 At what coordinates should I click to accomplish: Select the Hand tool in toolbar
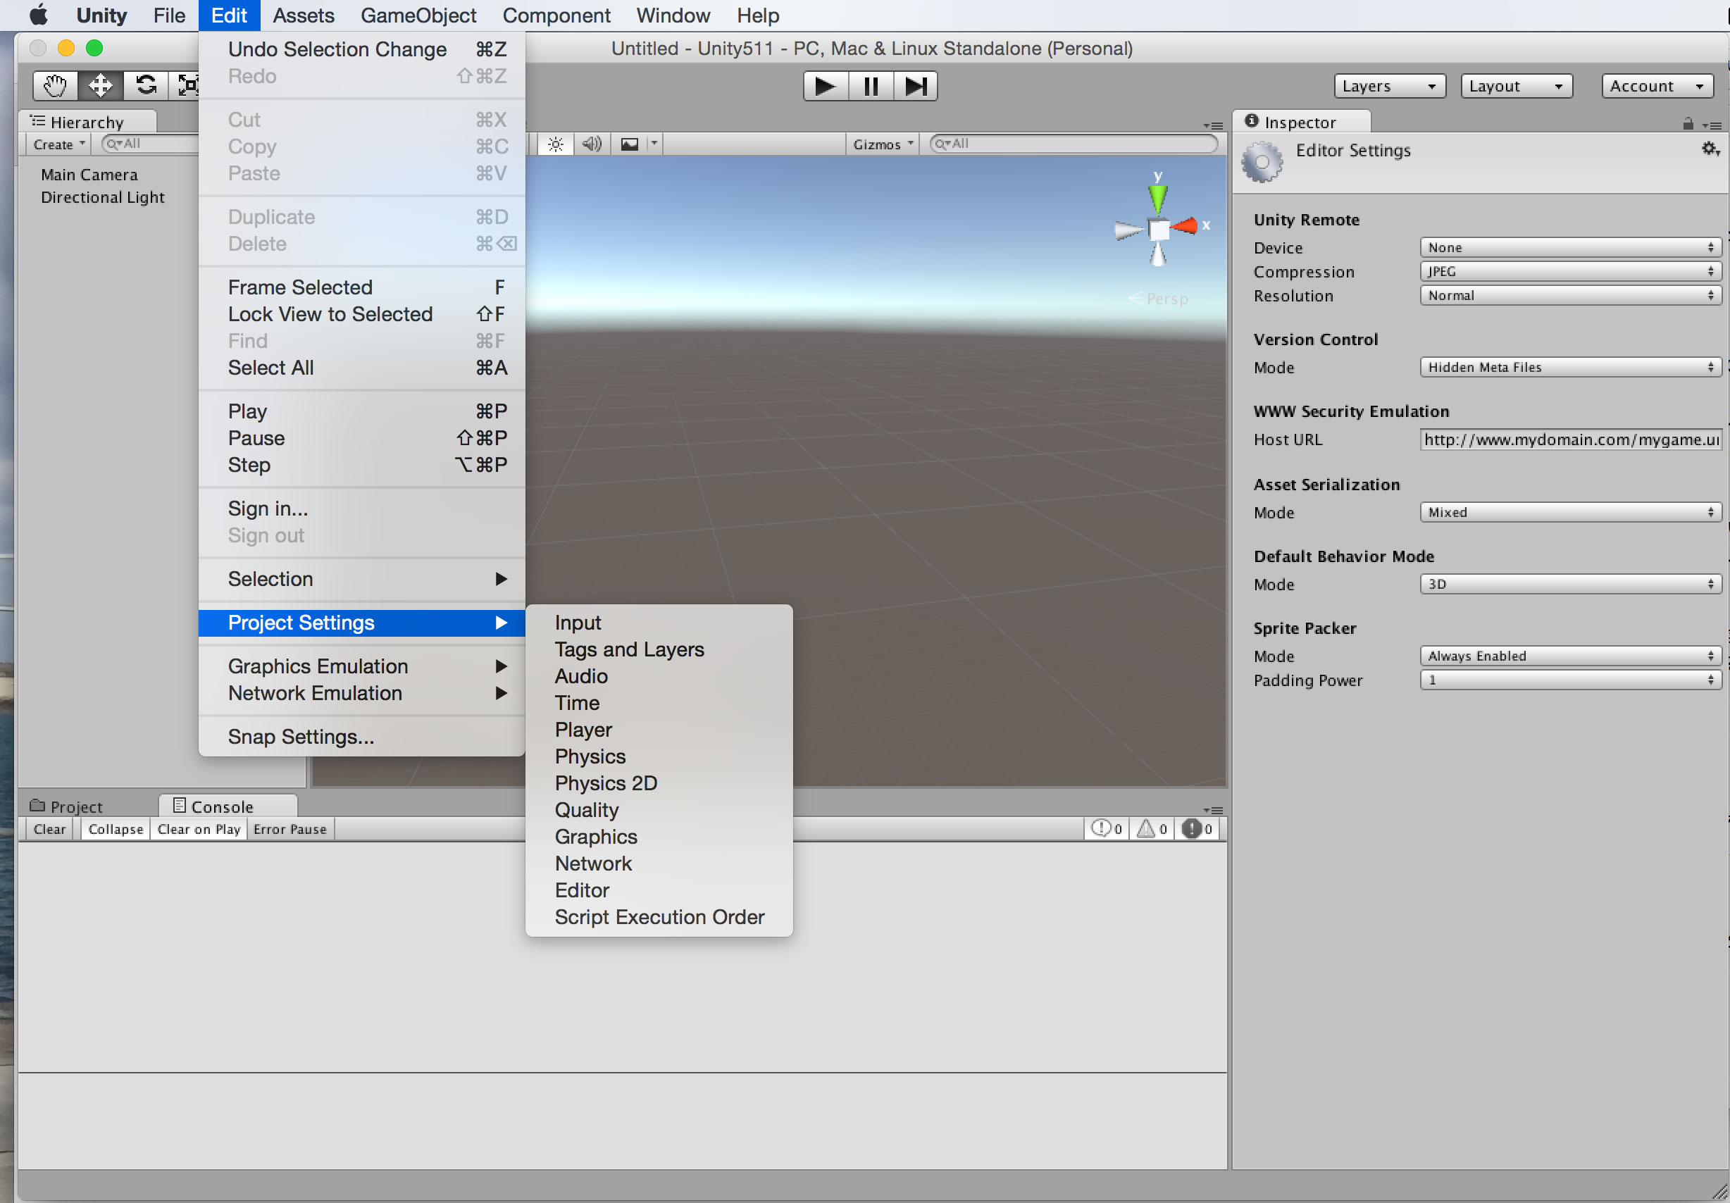click(x=55, y=86)
